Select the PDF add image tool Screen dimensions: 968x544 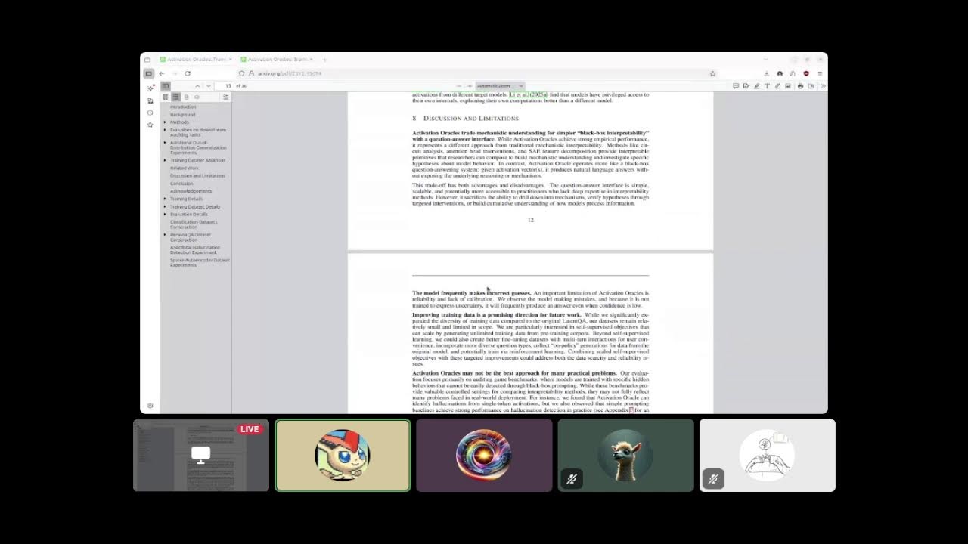pyautogui.click(x=788, y=86)
